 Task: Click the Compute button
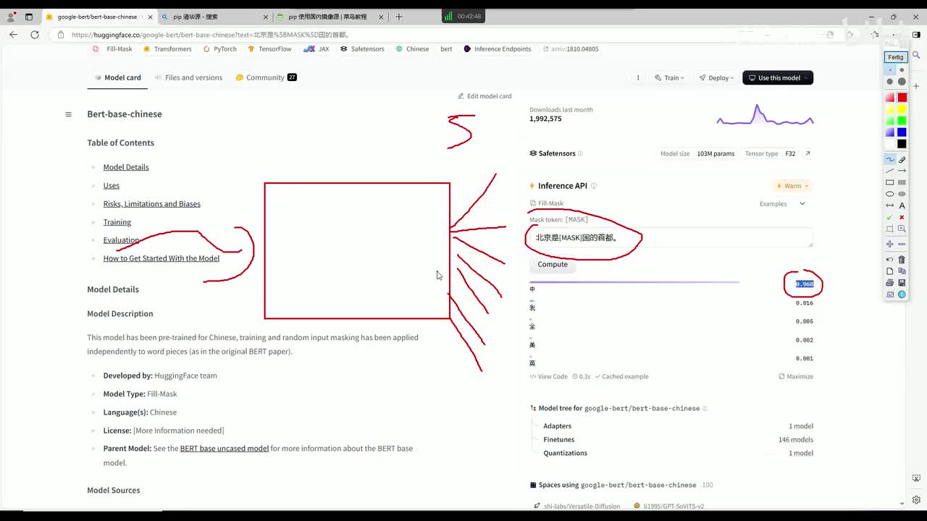(x=553, y=265)
